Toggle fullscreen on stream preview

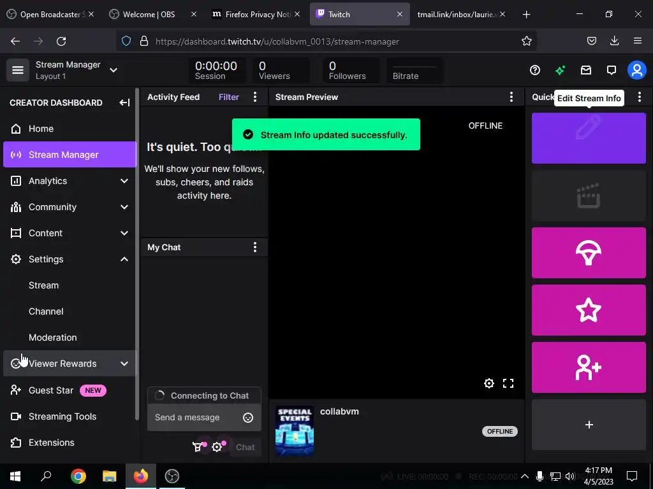(508, 383)
